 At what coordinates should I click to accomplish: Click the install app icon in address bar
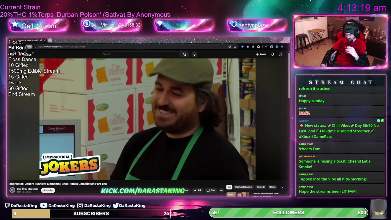230,47
